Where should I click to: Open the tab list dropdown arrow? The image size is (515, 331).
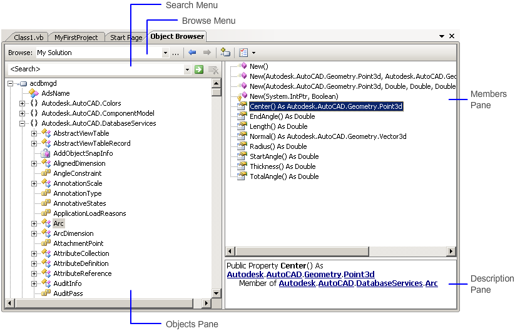[x=442, y=36]
